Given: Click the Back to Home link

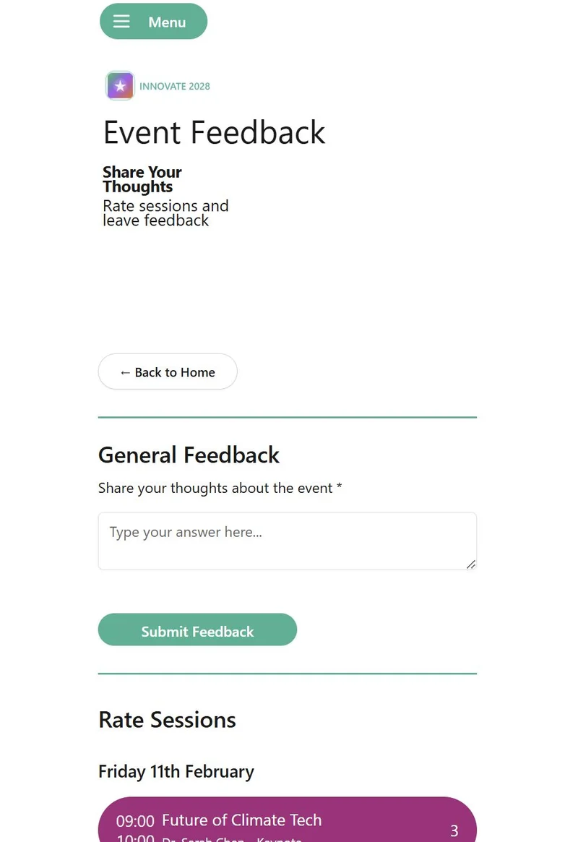Looking at the screenshot, I should (168, 371).
